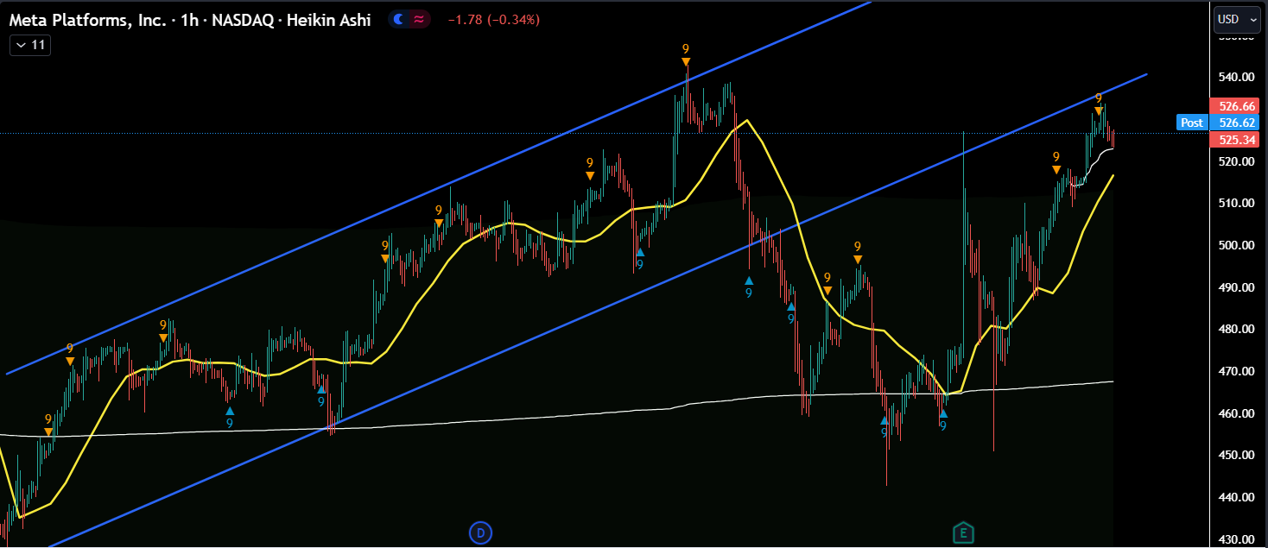Click the blue moon post-market session icon
Screen dimensions: 1268x548
click(398, 20)
